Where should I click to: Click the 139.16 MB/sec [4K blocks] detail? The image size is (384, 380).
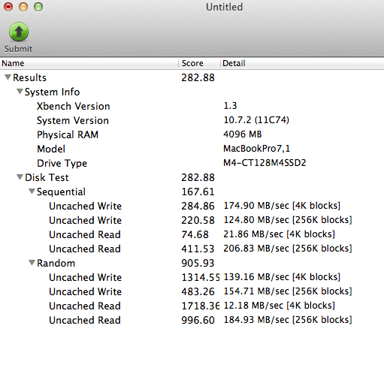(x=282, y=277)
